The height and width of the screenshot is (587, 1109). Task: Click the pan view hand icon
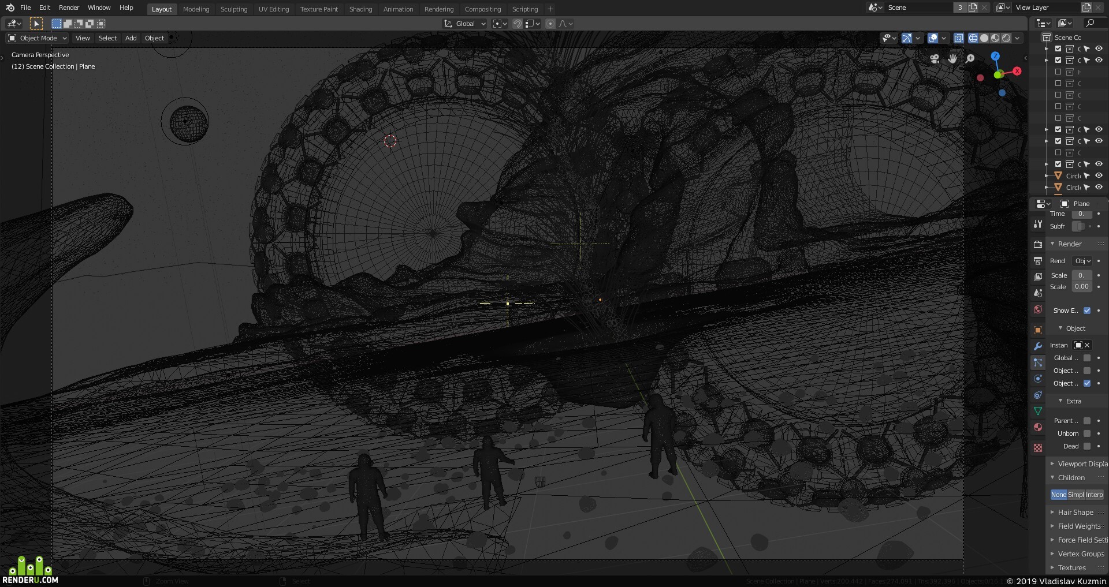coord(952,59)
